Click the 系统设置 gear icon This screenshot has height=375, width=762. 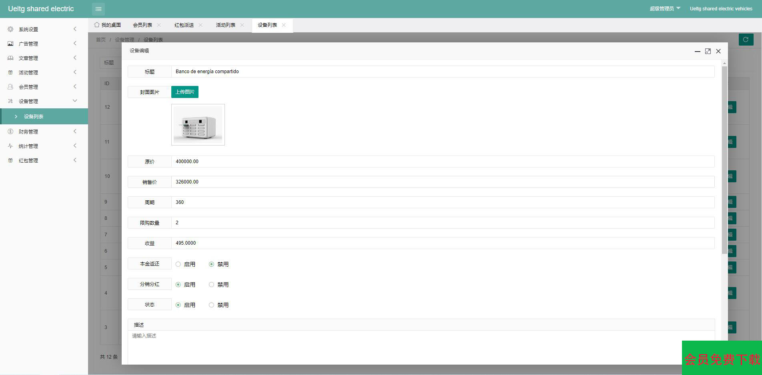click(10, 29)
